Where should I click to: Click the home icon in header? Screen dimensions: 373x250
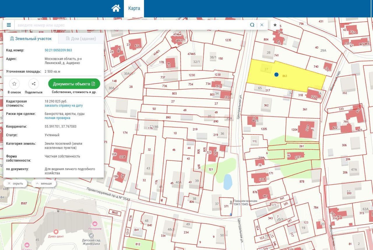[x=116, y=8]
